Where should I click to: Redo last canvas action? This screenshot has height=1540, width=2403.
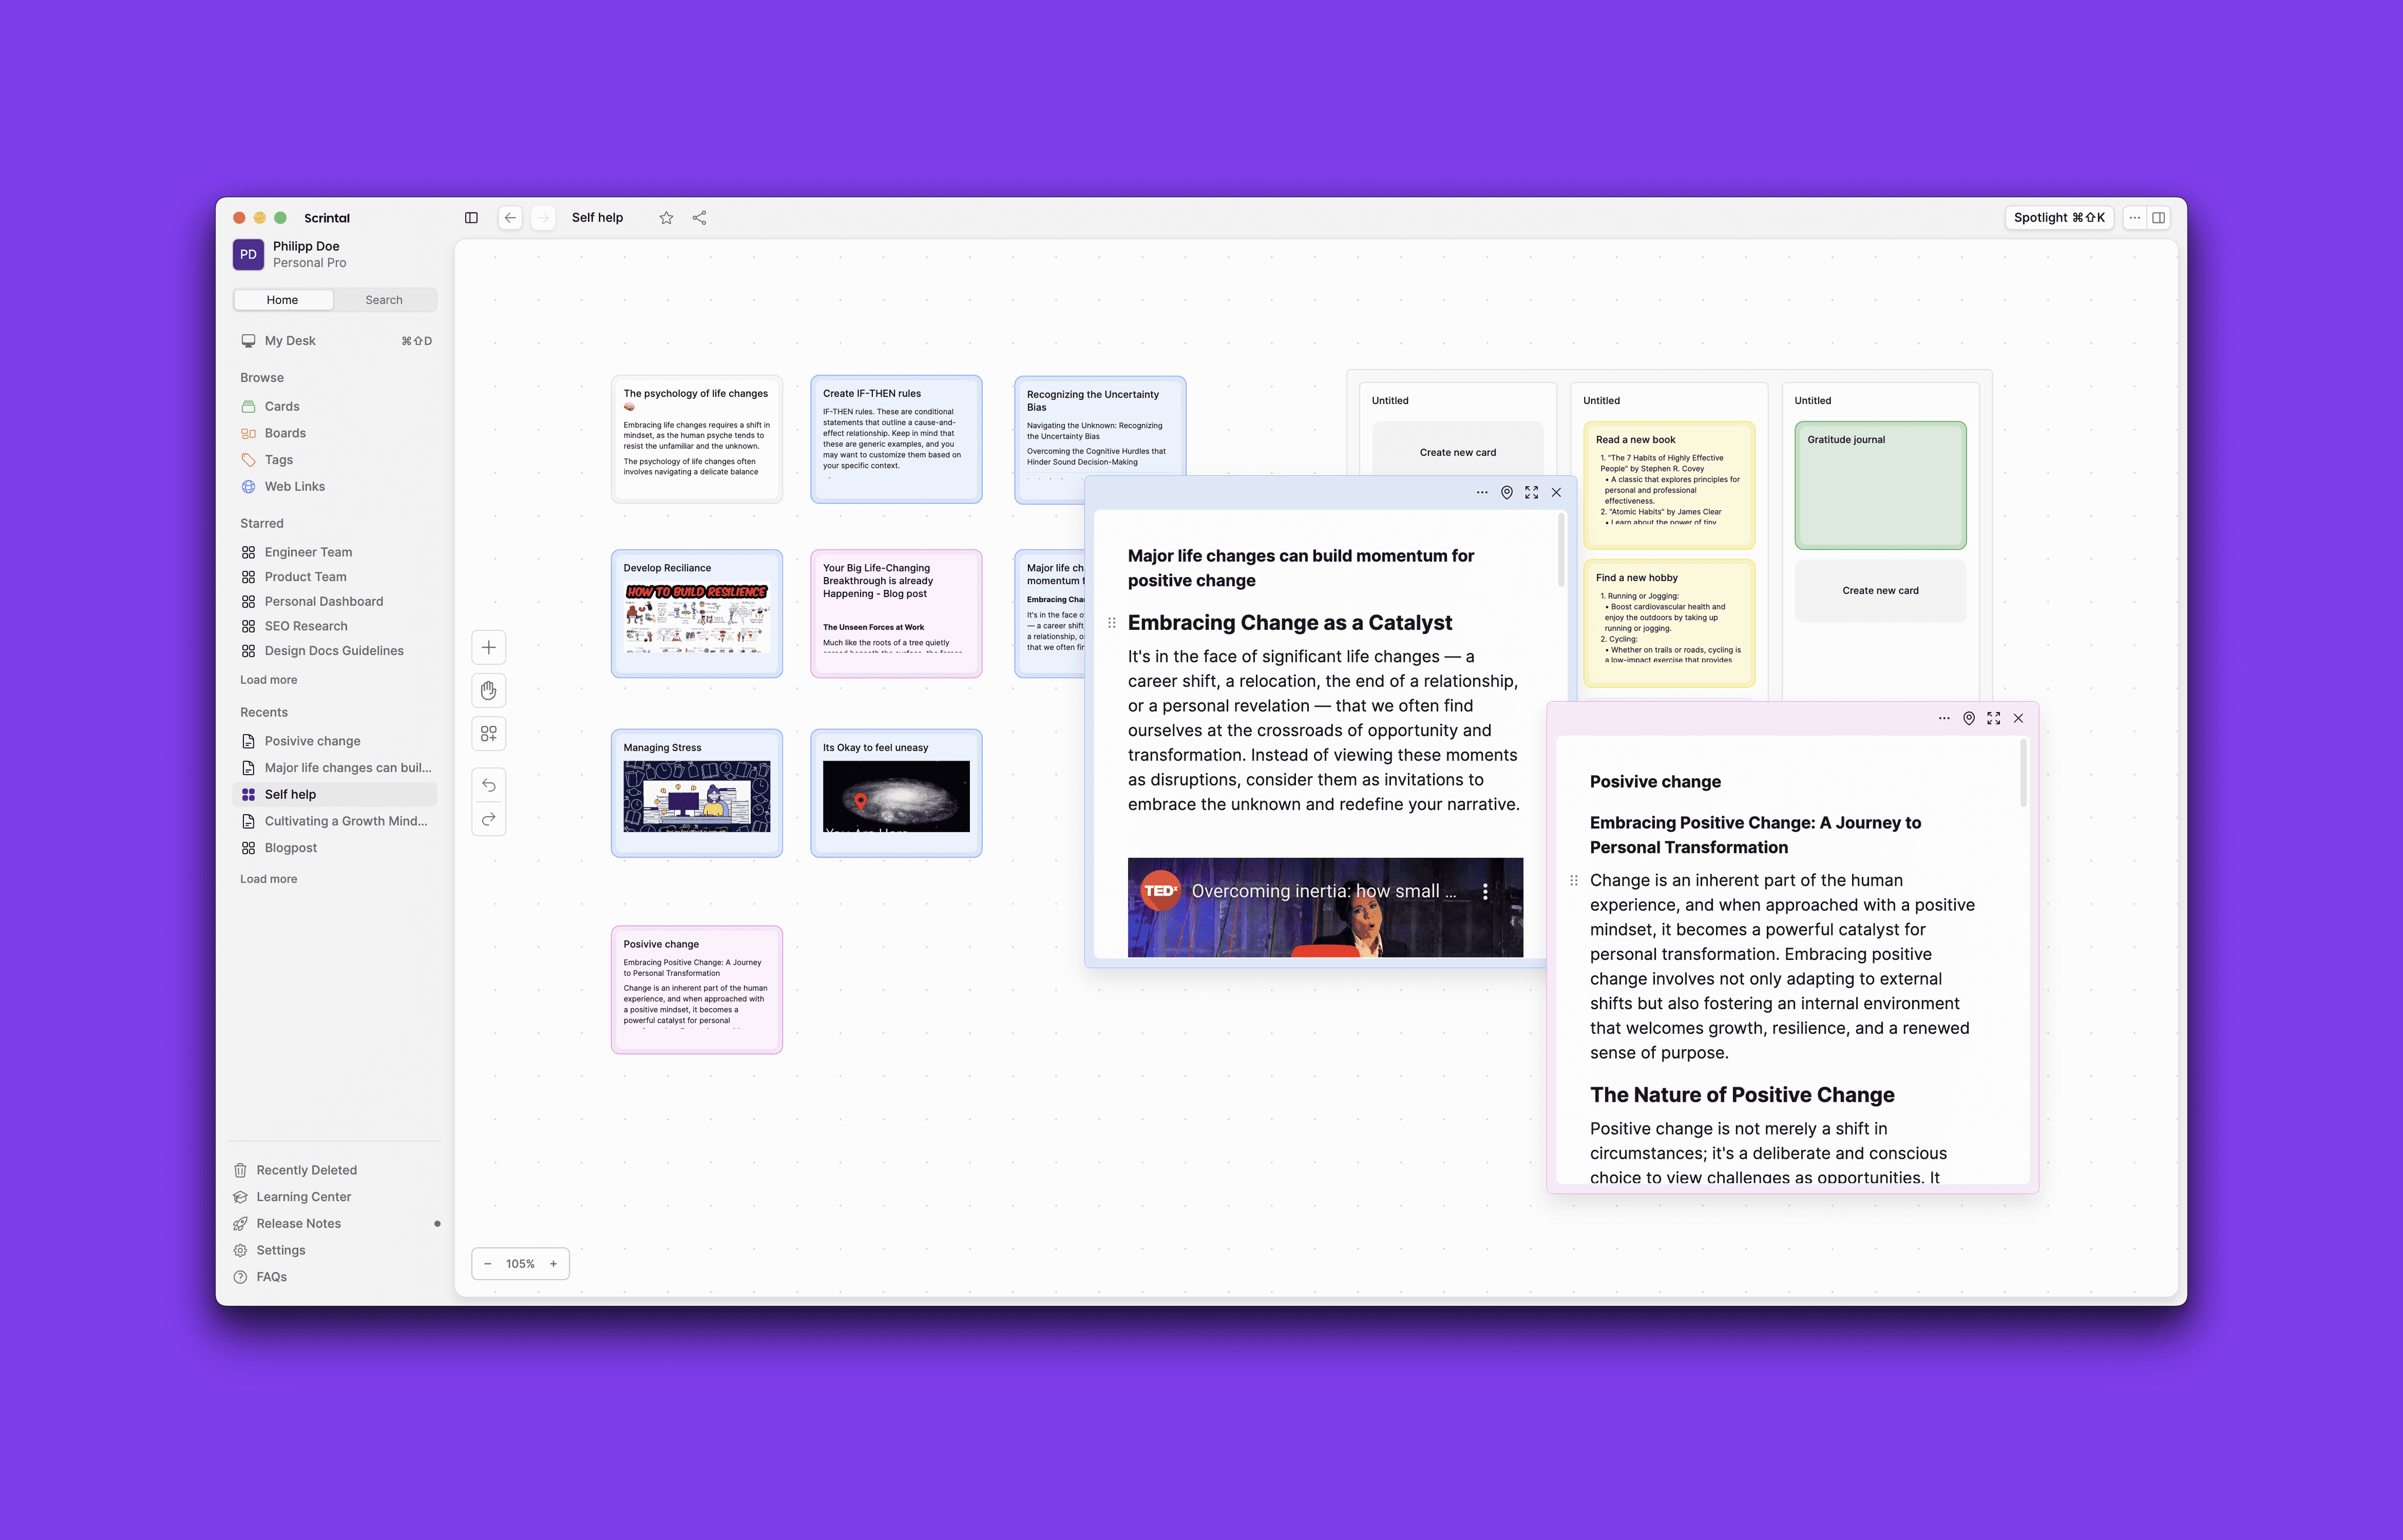(x=488, y=819)
